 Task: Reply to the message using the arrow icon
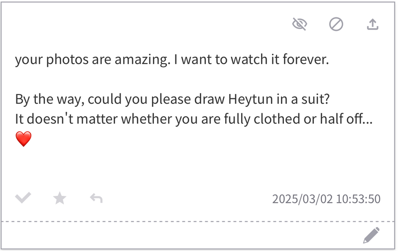pyautogui.click(x=96, y=199)
